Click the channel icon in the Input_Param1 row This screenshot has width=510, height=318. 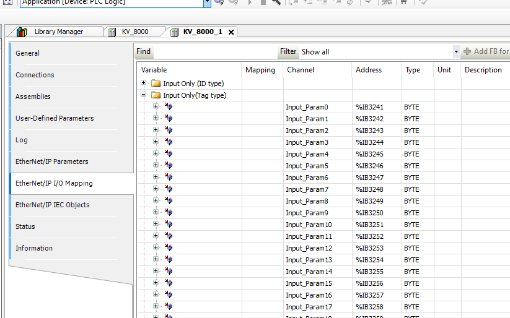[169, 118]
